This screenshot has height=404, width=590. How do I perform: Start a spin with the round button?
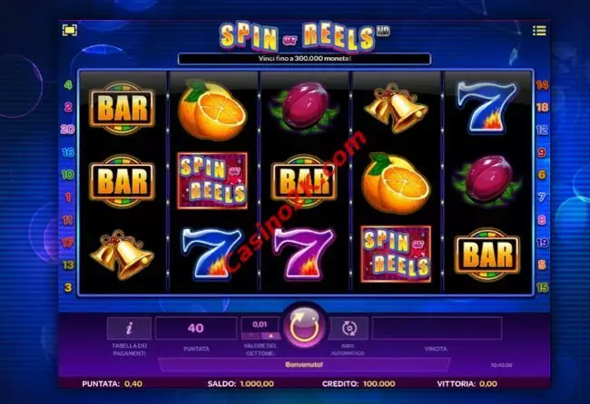coord(304,327)
